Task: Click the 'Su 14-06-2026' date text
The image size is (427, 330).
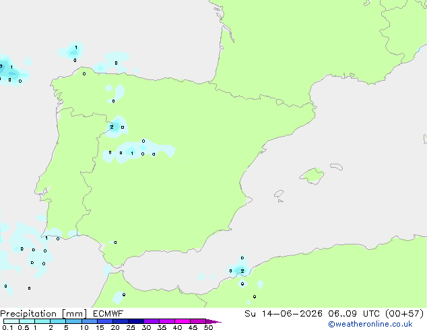Action: (284, 314)
